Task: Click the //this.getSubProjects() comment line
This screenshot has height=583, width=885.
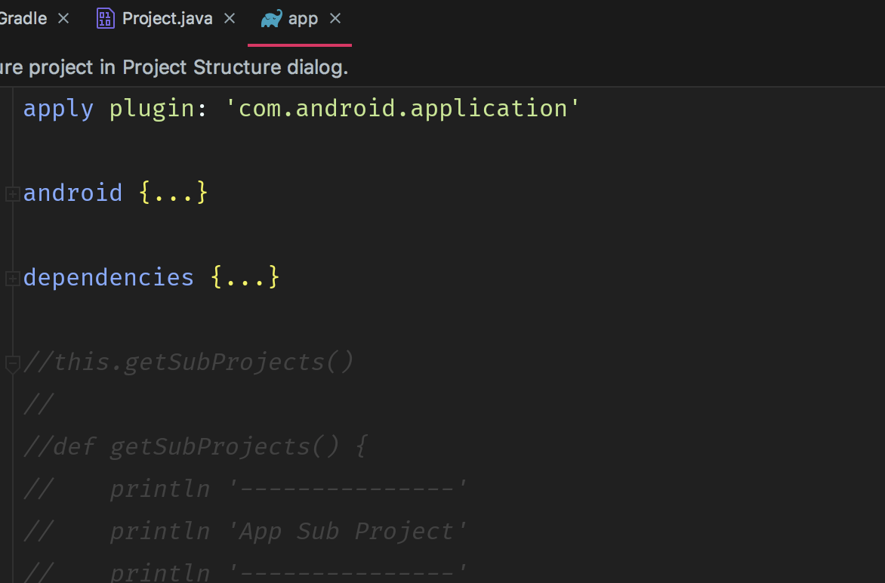Action: [189, 362]
